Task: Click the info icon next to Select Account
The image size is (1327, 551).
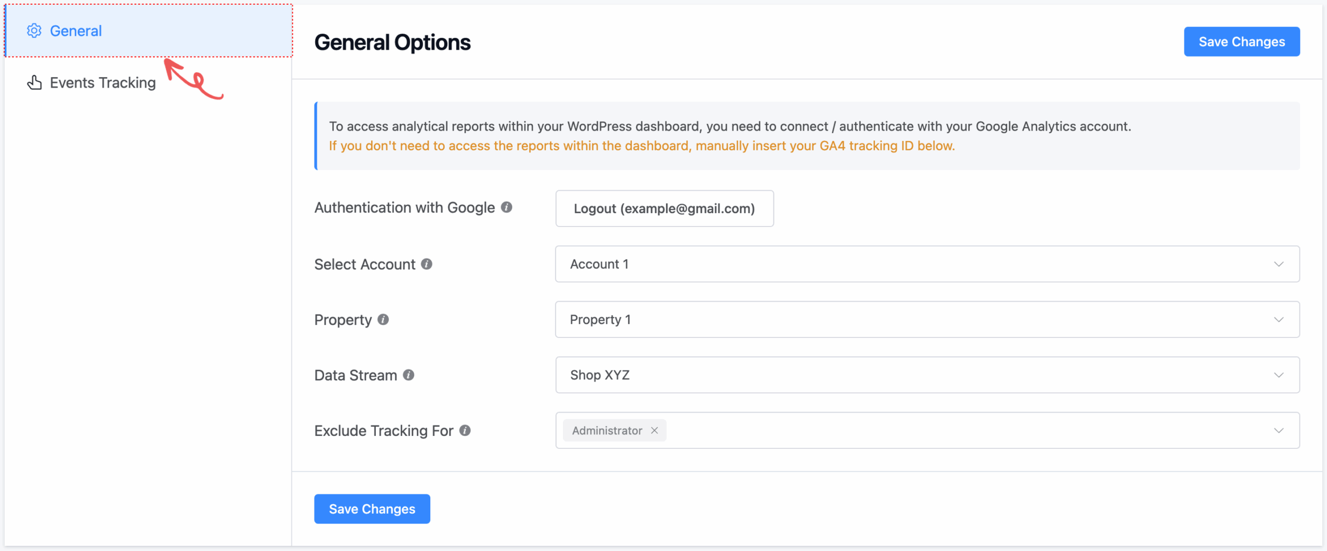Action: (427, 264)
